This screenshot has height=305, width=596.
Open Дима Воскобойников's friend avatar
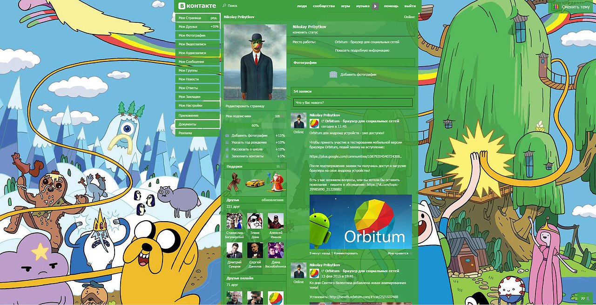pos(276,250)
